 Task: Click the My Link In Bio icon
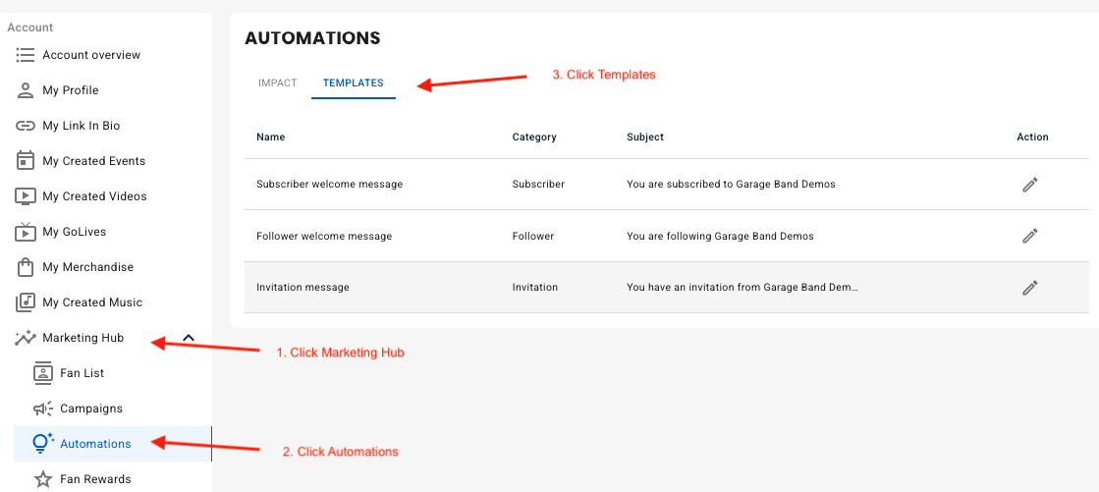click(26, 126)
